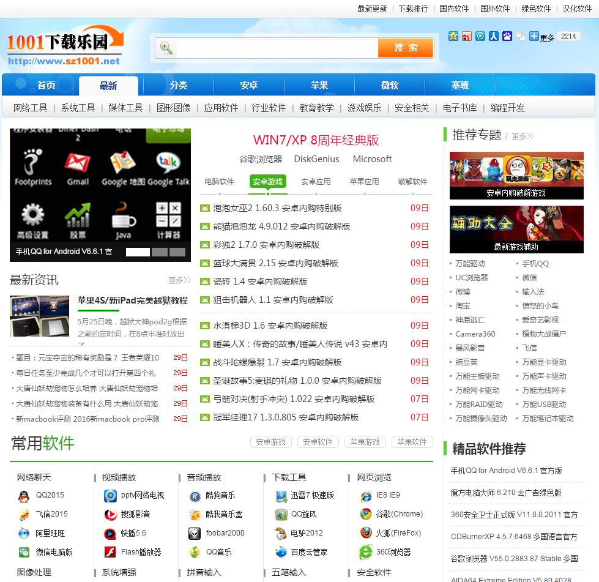Viewport: 599px width, 582px height.
Task: Click the 飞信2015 icon
Action: (24, 515)
